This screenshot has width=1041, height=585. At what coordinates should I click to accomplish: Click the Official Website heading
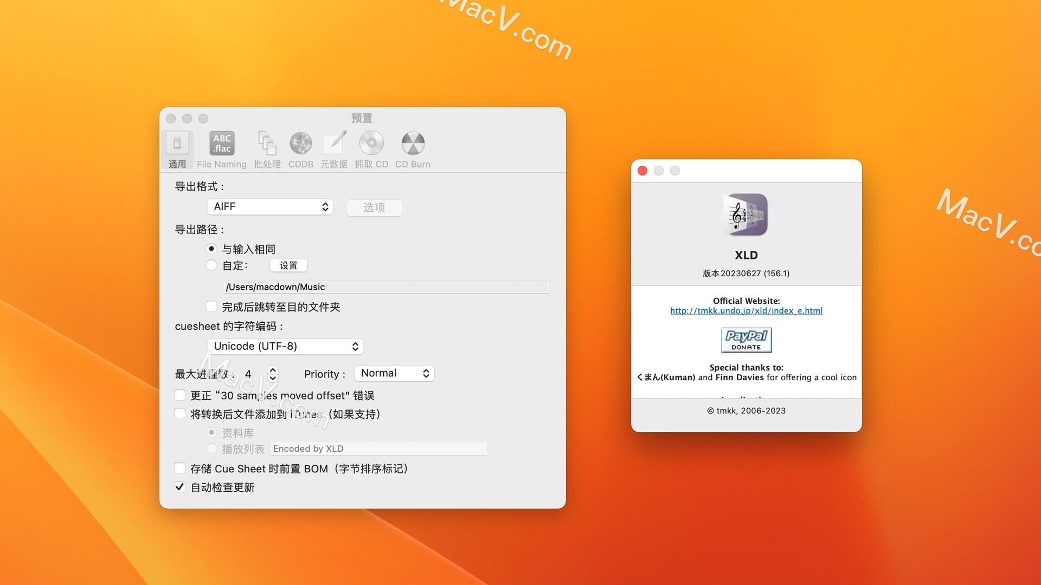coord(746,301)
